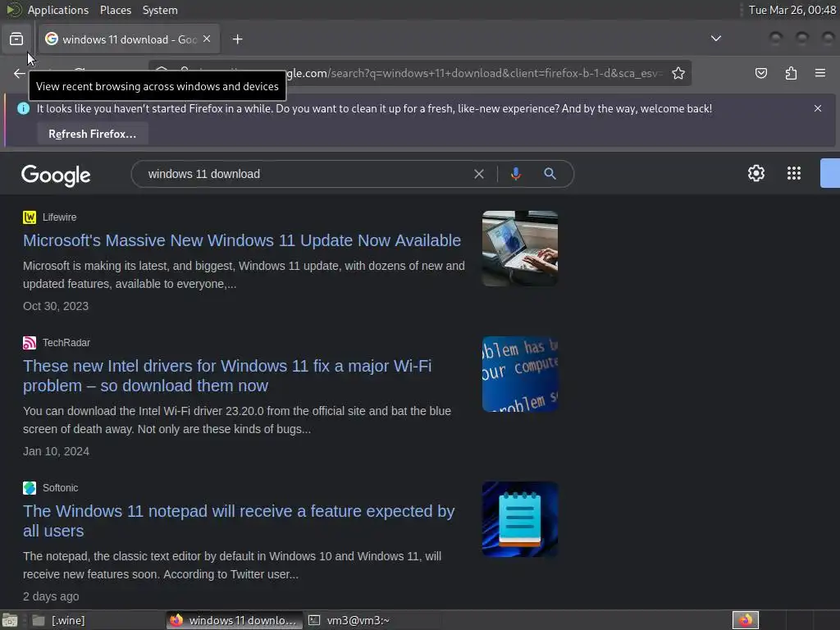
Task: Click the clock showing Tue Mar 26
Action: pyautogui.click(x=792, y=10)
